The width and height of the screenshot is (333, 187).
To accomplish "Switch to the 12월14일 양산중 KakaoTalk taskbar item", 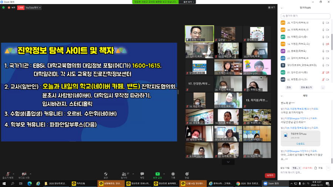I will tap(193, 184).
